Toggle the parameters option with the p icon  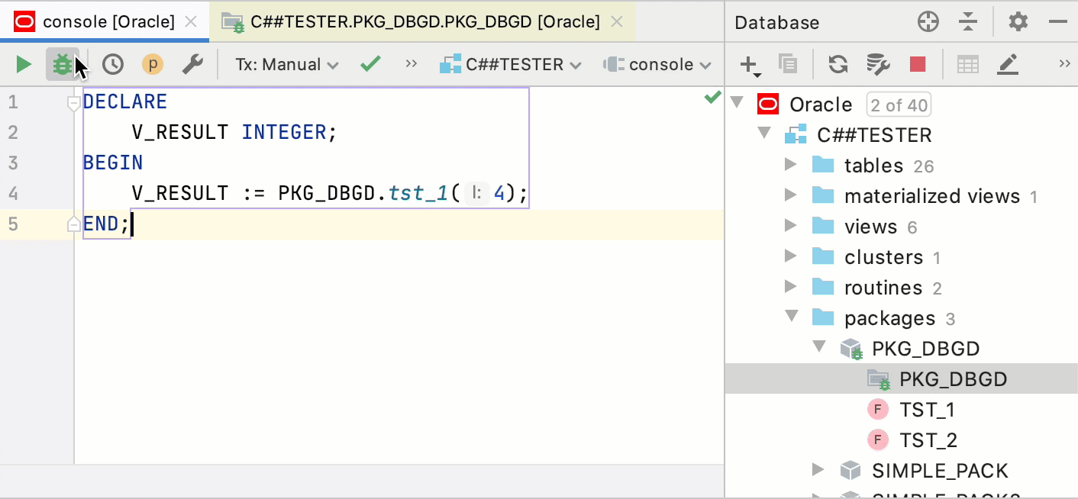point(153,64)
